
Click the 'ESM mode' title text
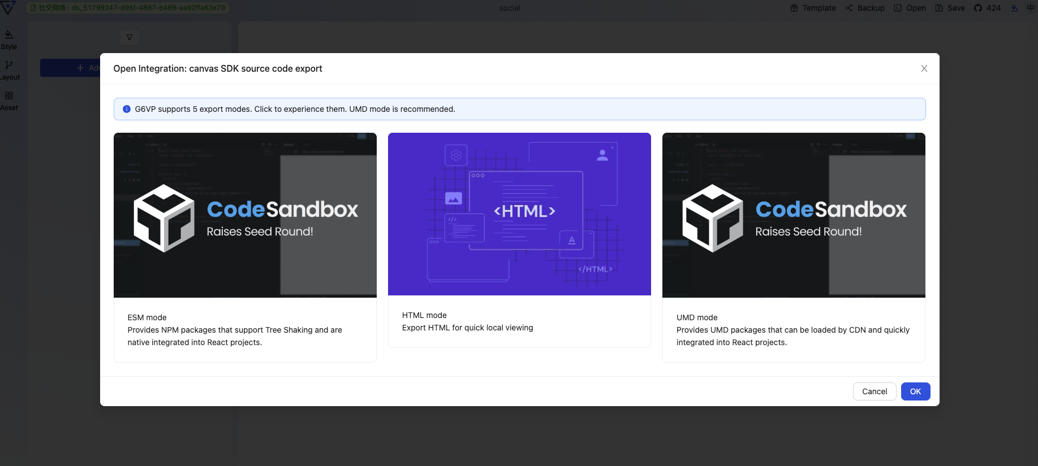point(147,317)
